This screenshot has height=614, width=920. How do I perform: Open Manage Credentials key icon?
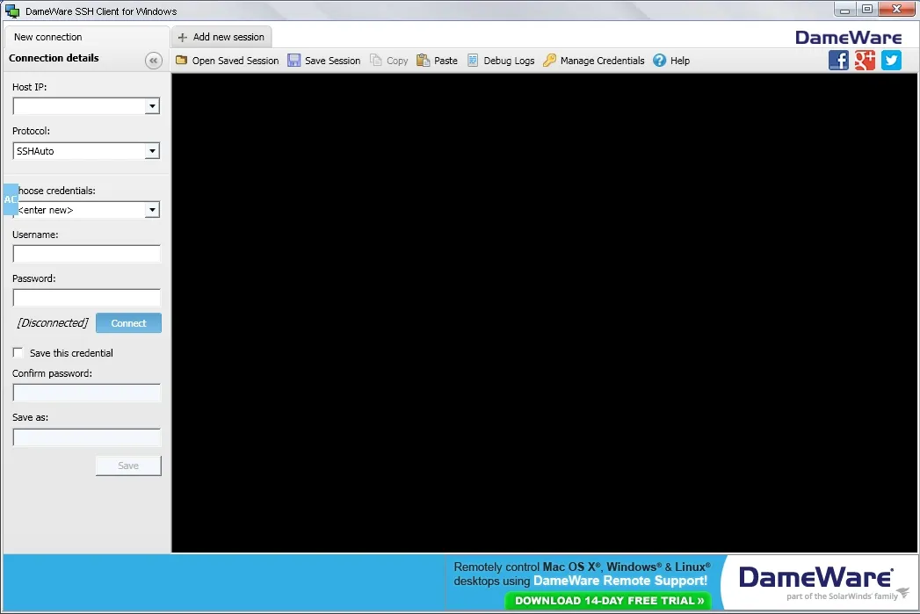550,61
